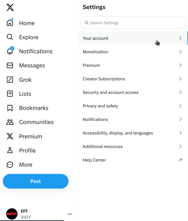Open Home from the sidebar house icon
188x221 pixels.
10,23
